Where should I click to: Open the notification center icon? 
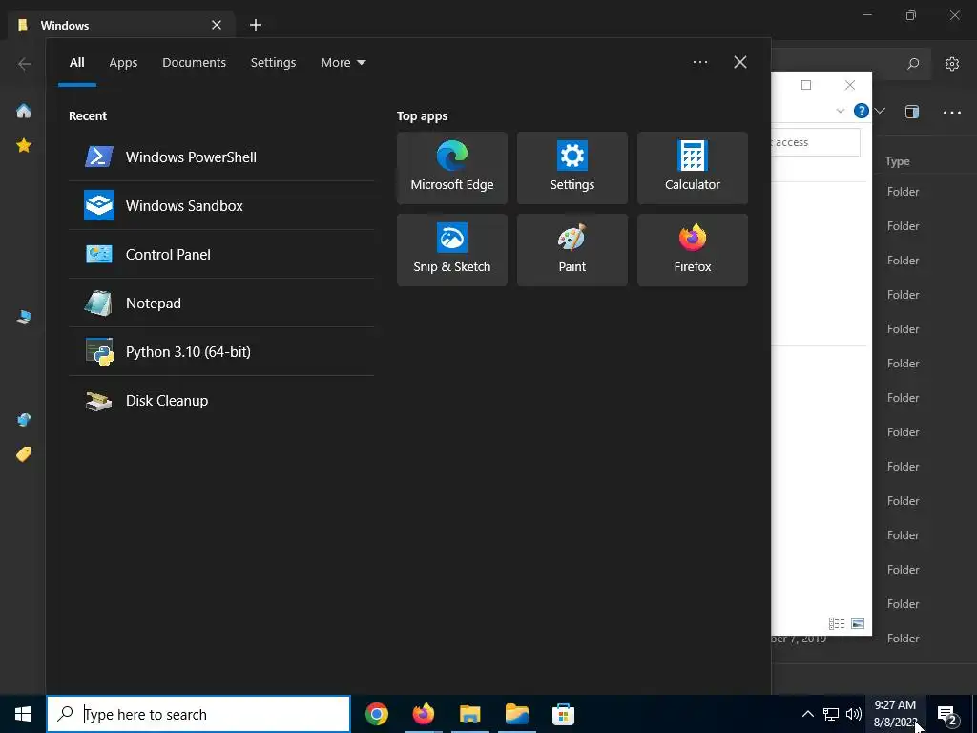pos(947,714)
